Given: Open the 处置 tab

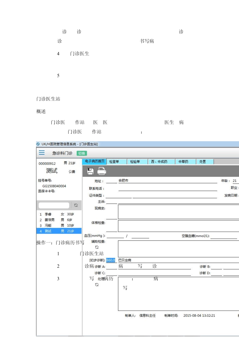Looking at the screenshot, I should point(205,162).
